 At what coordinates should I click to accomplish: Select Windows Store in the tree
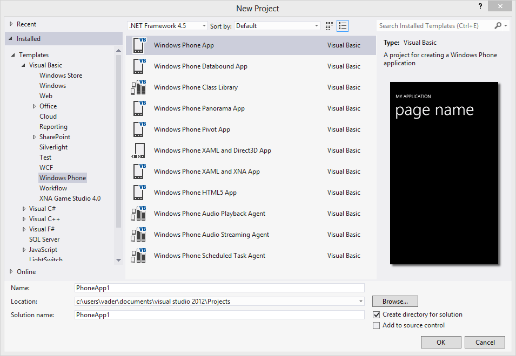tap(61, 76)
